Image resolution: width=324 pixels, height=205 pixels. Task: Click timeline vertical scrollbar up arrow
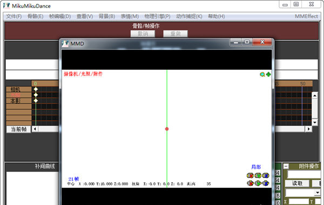click(x=314, y=95)
